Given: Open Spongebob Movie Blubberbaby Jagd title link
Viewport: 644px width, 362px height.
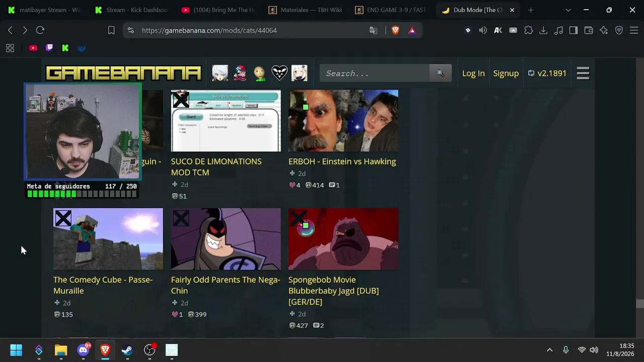Looking at the screenshot, I should click(334, 291).
